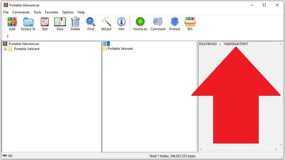Minimize the WinRAR window

click(x=252, y=5)
